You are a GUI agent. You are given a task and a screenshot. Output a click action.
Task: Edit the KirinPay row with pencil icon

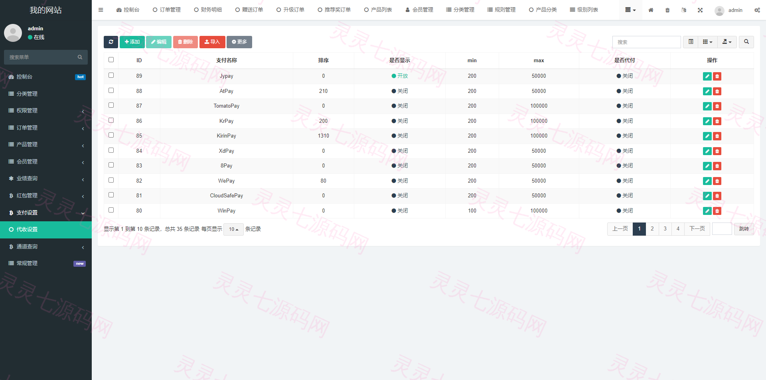707,136
